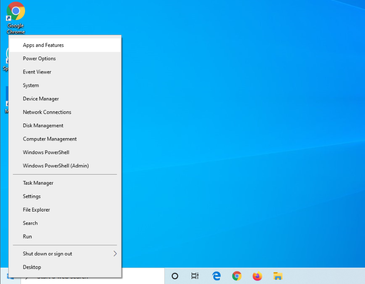
Task: Select Apps and Features menu entry
Action: pyautogui.click(x=43, y=45)
